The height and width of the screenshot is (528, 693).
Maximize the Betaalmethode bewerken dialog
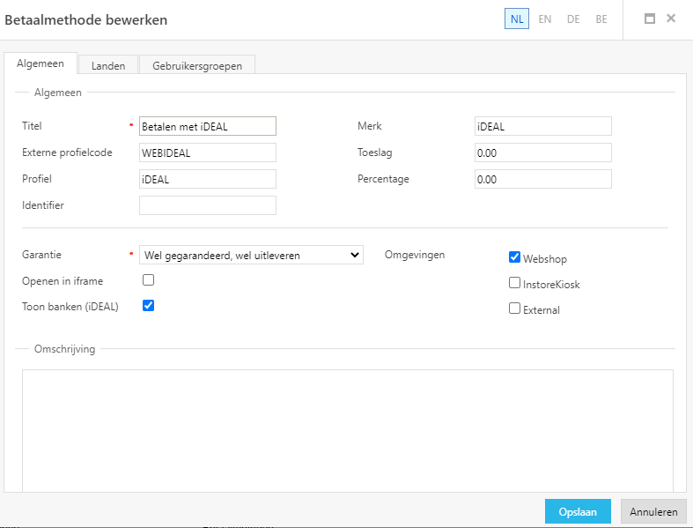[x=649, y=19]
